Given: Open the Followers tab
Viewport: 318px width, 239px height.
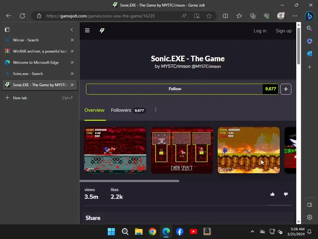Looking at the screenshot, I should point(128,110).
